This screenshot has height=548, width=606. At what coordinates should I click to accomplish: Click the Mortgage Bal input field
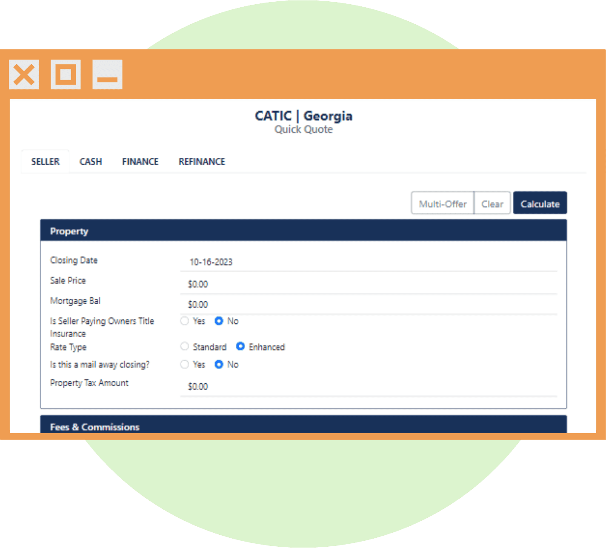[369, 304]
